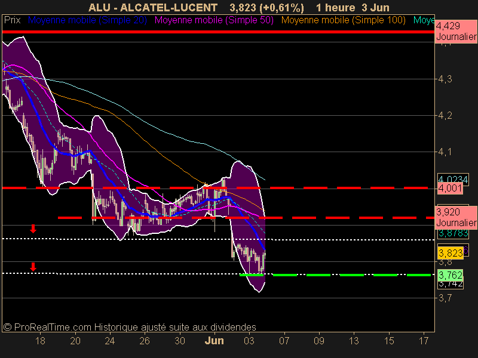The height and width of the screenshot is (358, 478).
Task: Click the '20' date axis label
Action: 75,340
